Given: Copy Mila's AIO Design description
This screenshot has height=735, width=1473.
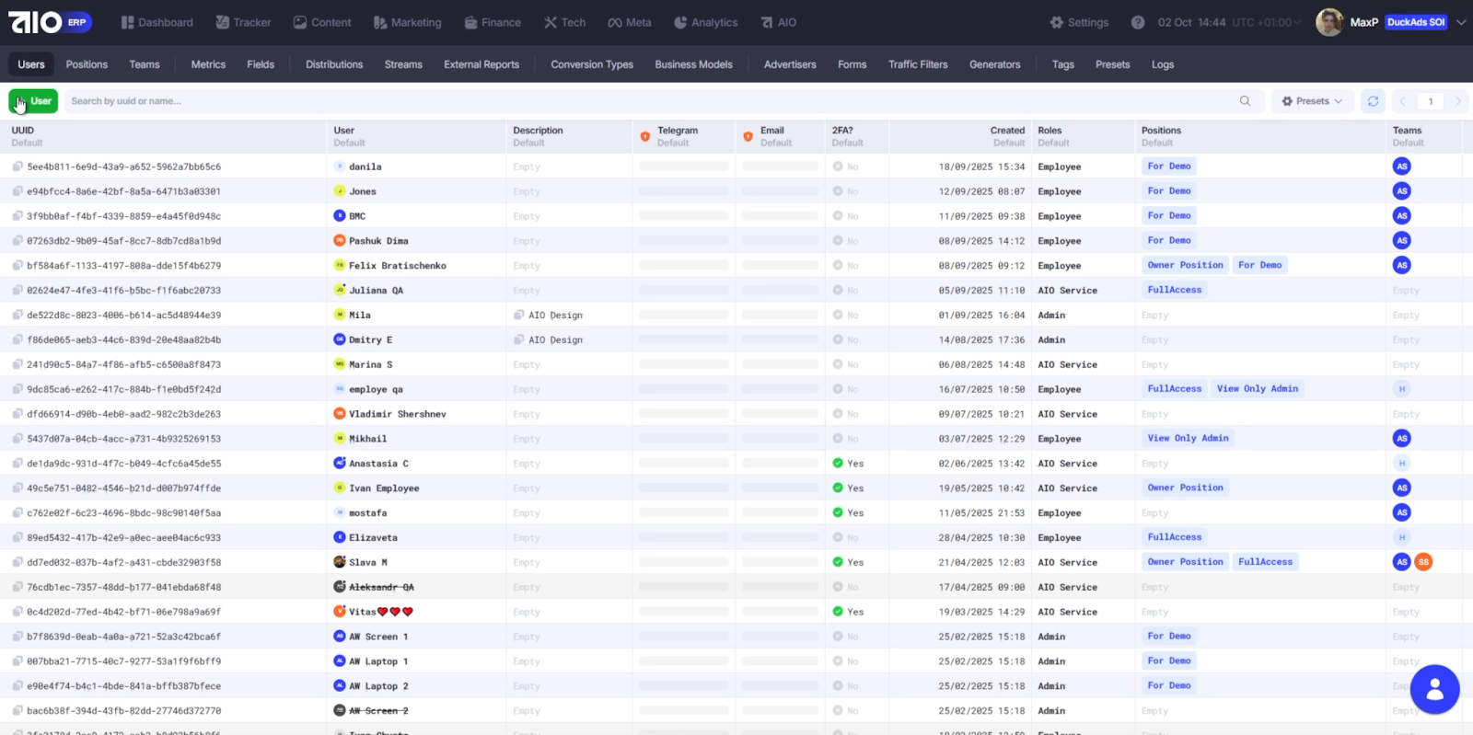Looking at the screenshot, I should point(519,316).
